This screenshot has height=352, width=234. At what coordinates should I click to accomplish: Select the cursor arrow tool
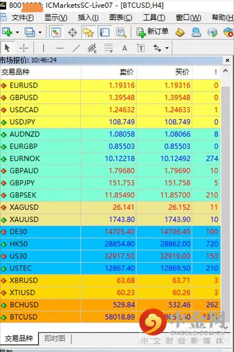click(7, 48)
